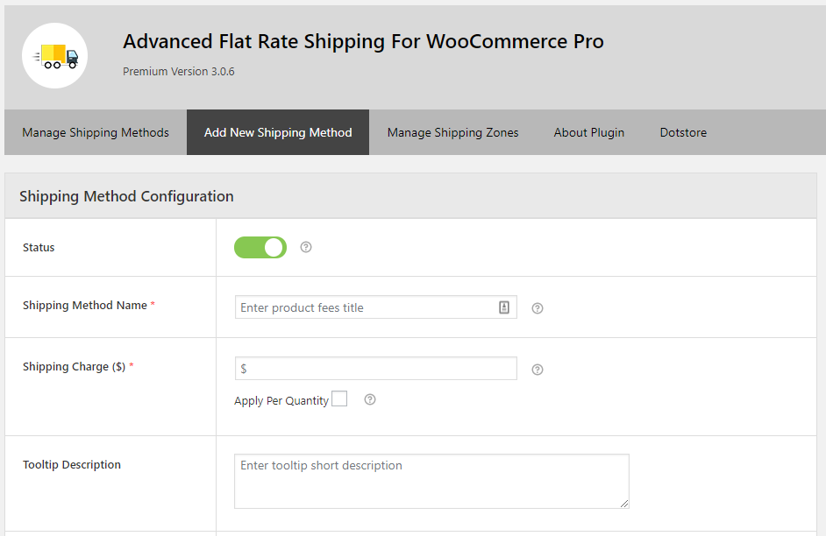Open the Dotstore tab
The image size is (826, 536).
coord(683,132)
